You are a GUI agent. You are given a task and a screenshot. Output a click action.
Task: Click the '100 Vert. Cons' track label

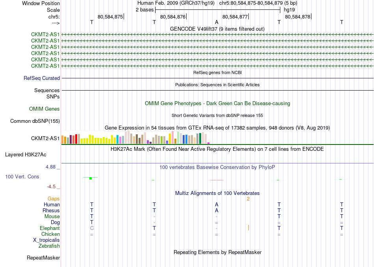coord(22,176)
